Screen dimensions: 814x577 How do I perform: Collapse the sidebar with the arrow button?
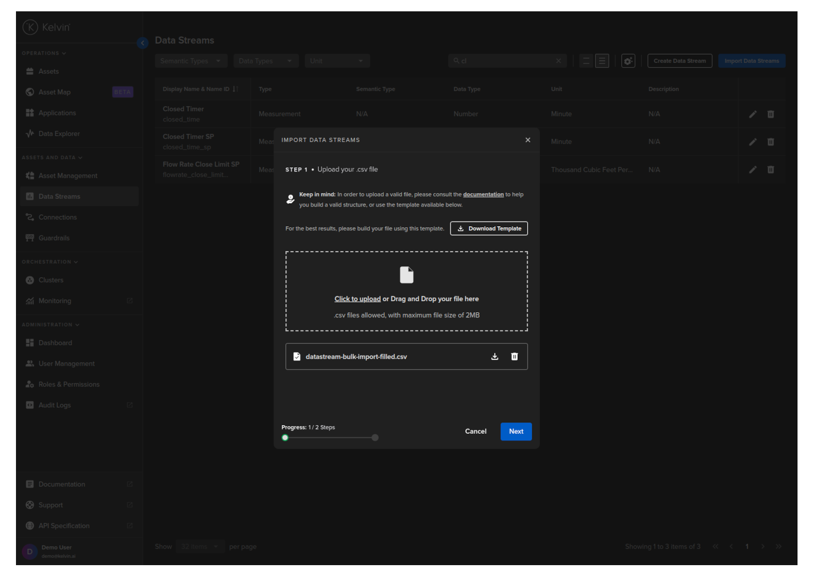tap(143, 43)
